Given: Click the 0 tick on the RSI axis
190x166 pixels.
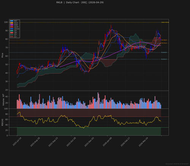Looking at the screenshot, I should pyautogui.click(x=7, y=136).
